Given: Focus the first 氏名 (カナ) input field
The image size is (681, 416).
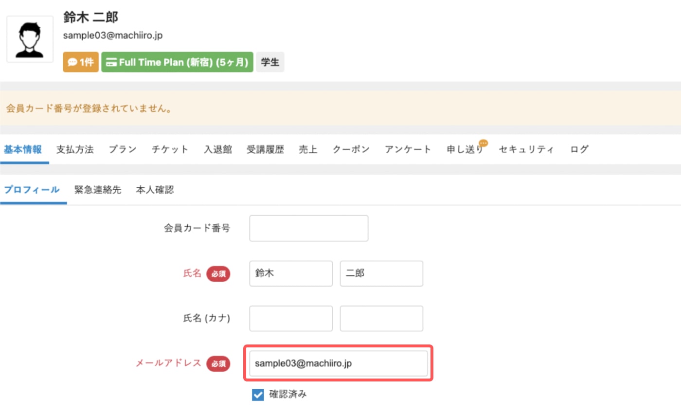Looking at the screenshot, I should pyautogui.click(x=291, y=318).
